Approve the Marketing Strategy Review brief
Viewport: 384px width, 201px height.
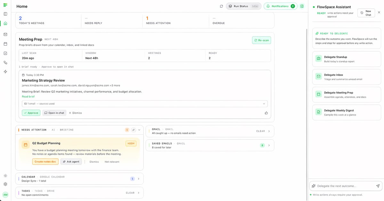coord(31,113)
